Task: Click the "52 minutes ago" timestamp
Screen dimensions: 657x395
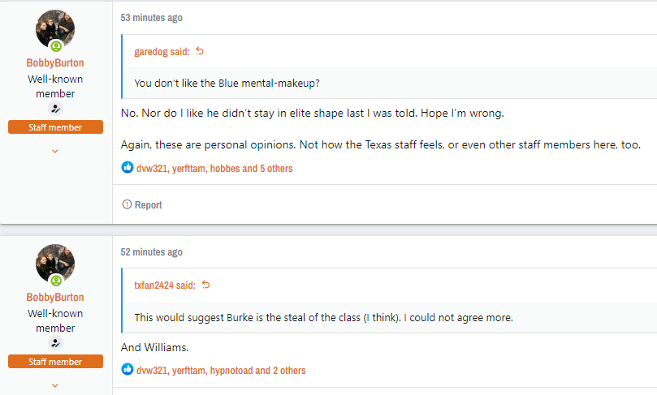Action: pyautogui.click(x=152, y=252)
